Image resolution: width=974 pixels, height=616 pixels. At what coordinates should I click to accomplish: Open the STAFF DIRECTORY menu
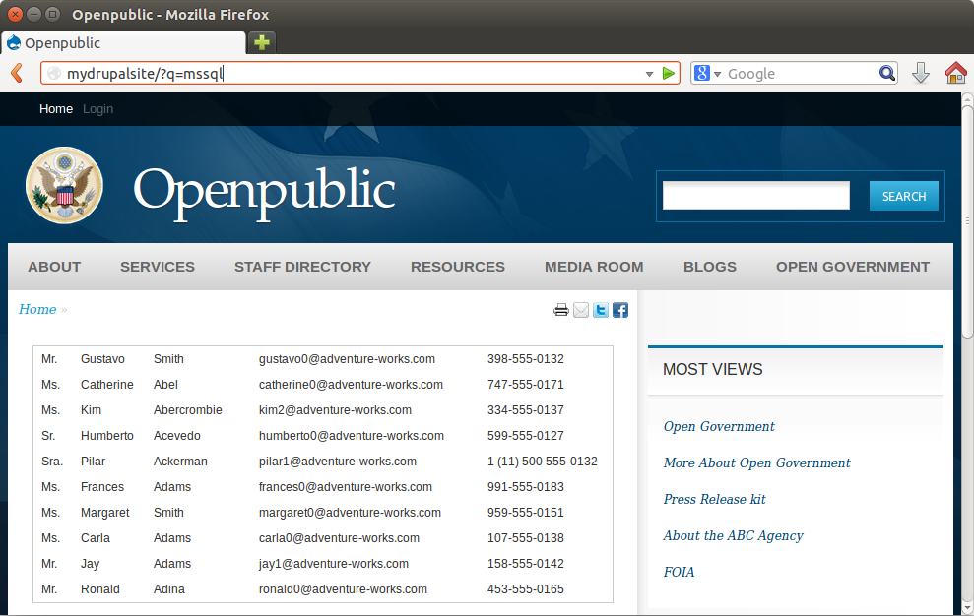point(302,267)
